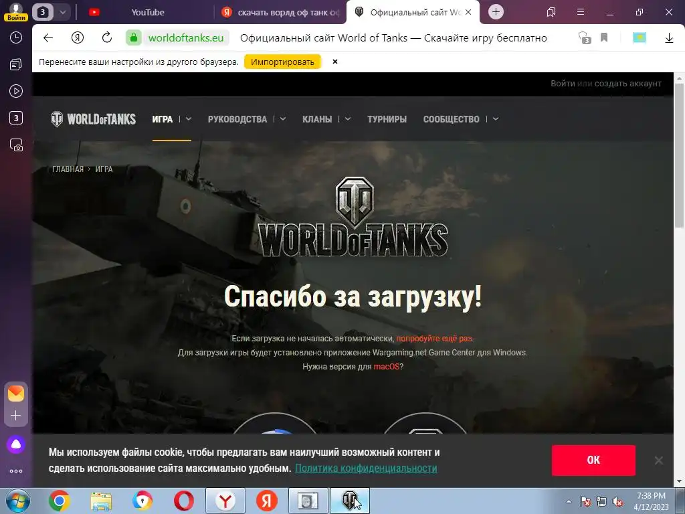
Task: Open the Protect blocker icon with badge 3
Action: 584,37
